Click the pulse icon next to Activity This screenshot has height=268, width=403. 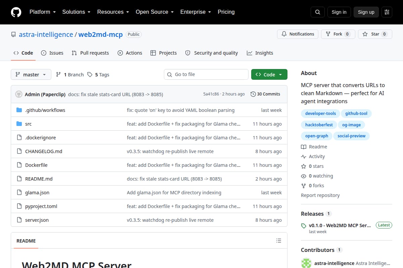pos(304,156)
